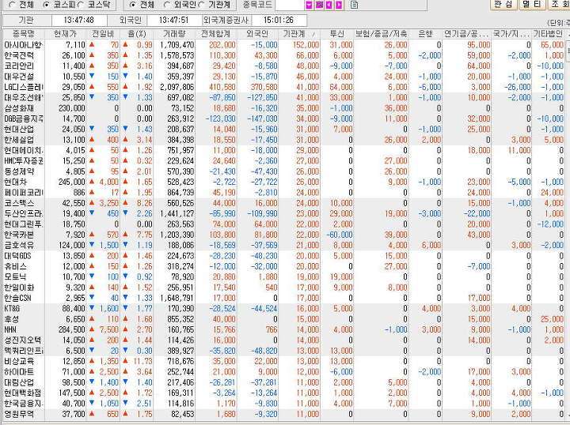The width and height of the screenshot is (570, 425).
Task: Click LG디스플레이 volume 2,097,806
Action: point(177,87)
